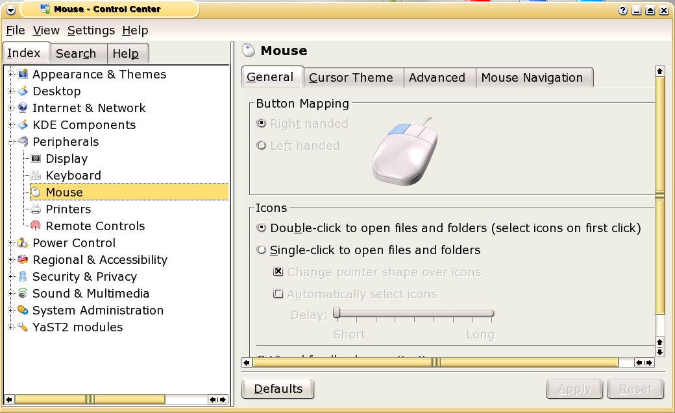Switch to the Search sidebar tab

79,54
